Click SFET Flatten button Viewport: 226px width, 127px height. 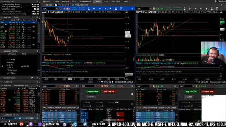tap(189, 97)
